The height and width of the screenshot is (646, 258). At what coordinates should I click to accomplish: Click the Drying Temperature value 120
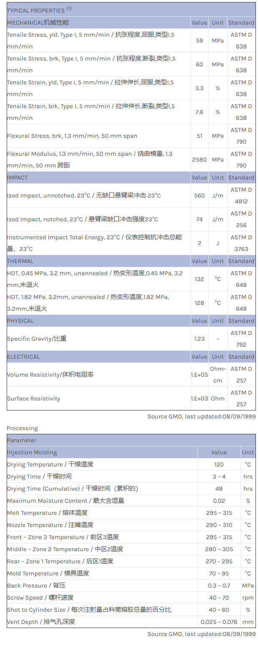tap(219, 464)
